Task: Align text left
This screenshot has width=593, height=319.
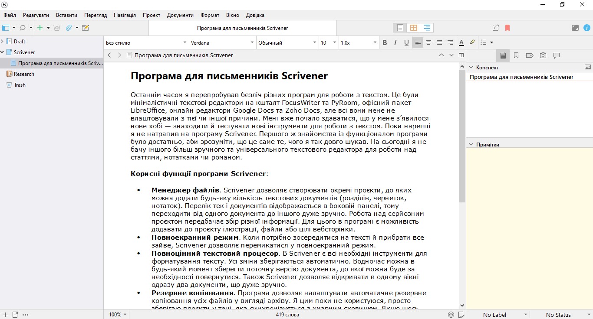Action: coord(418,42)
